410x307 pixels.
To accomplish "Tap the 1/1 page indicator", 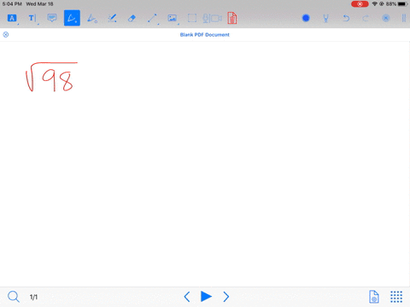I will click(x=33, y=297).
